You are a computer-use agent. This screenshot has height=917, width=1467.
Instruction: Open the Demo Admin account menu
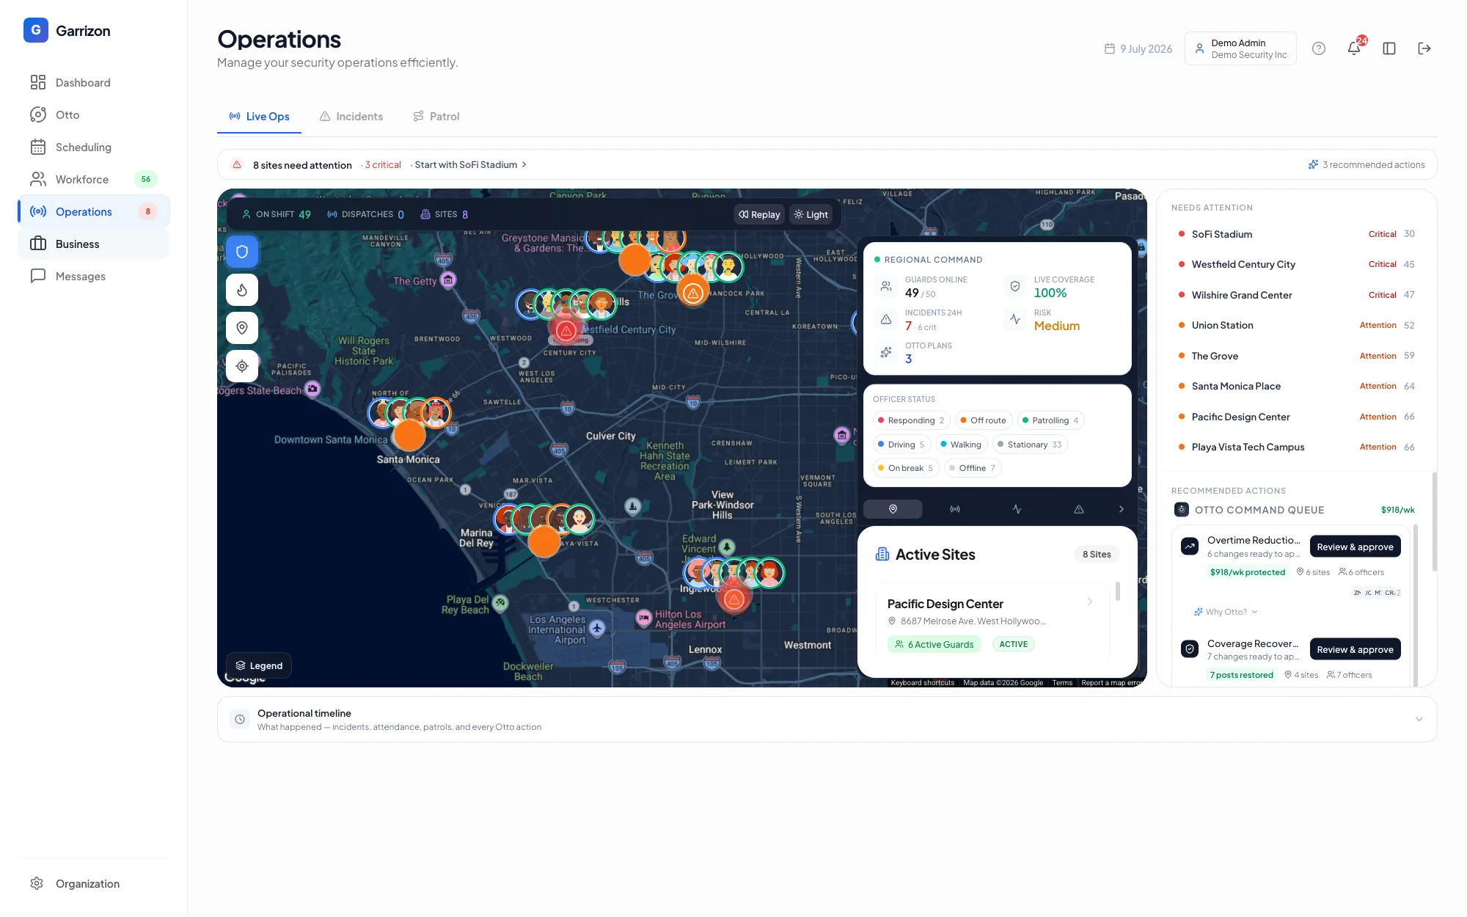pos(1240,48)
